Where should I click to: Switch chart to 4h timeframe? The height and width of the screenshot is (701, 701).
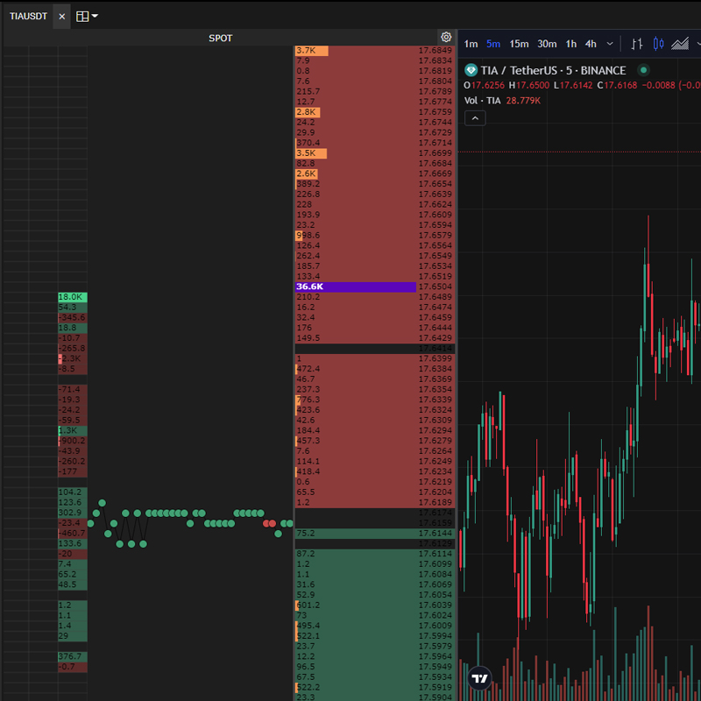click(591, 44)
